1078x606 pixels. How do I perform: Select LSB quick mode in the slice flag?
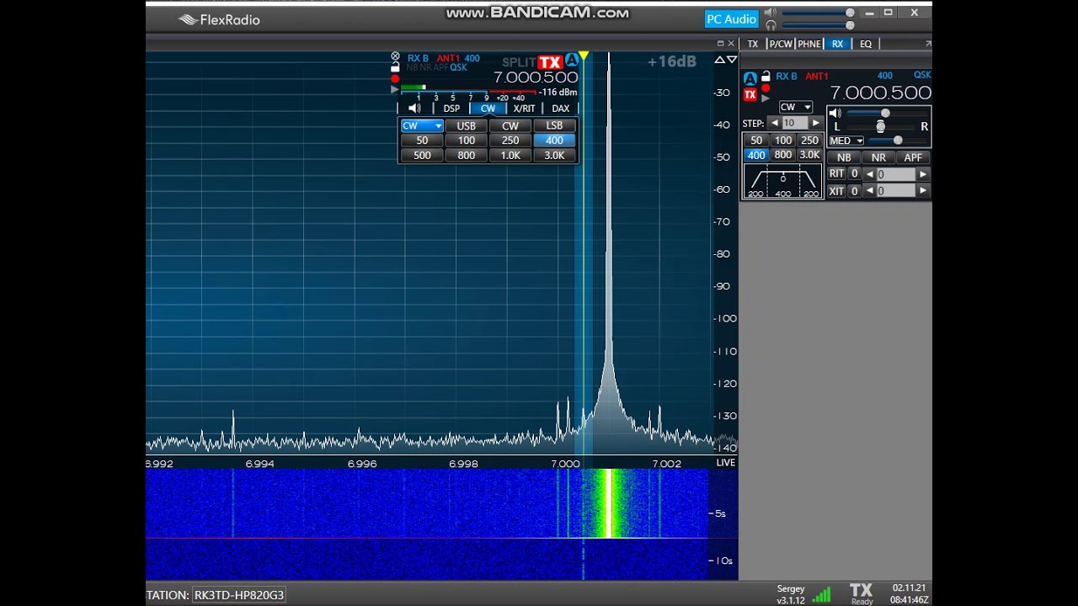pos(554,126)
